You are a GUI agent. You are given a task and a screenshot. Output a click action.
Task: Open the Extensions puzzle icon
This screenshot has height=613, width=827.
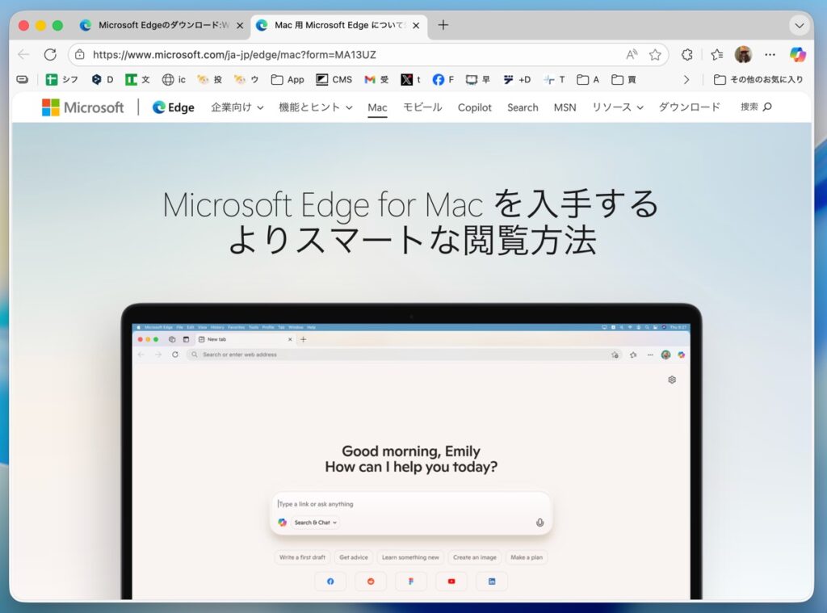click(x=687, y=55)
